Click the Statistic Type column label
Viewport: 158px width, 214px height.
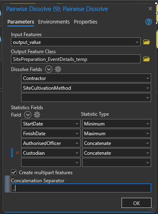[x=95, y=114]
